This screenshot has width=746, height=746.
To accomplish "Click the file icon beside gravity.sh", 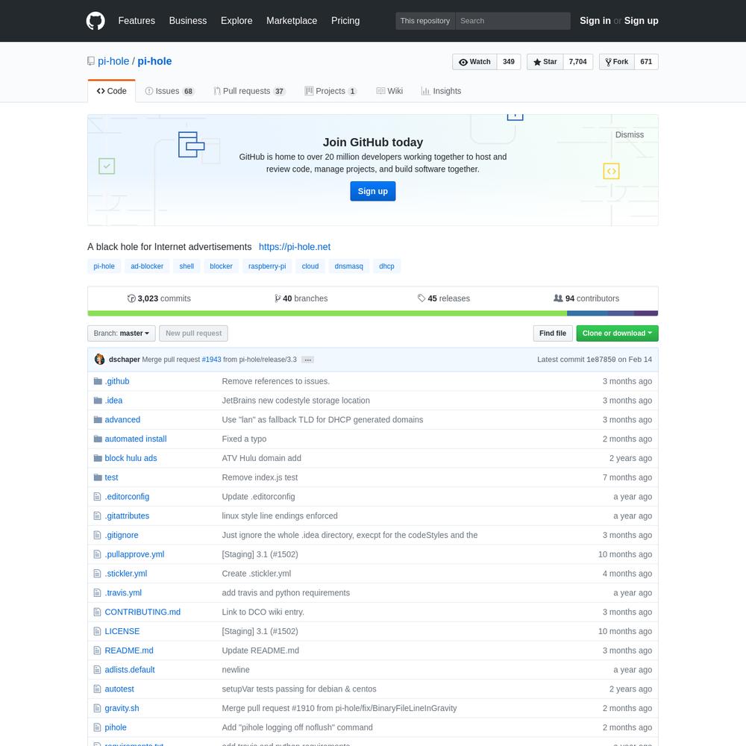I will pos(98,708).
